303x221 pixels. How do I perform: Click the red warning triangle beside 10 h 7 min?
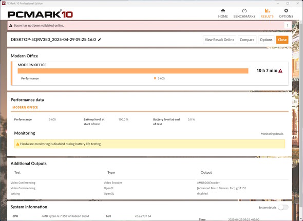(x=280, y=71)
